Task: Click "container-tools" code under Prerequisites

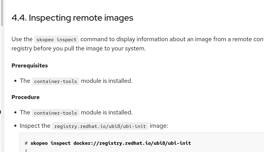Action: click(x=55, y=81)
